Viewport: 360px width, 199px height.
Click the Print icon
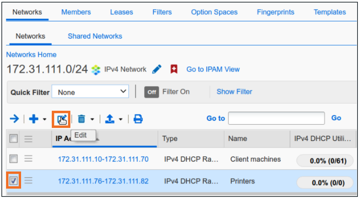[x=138, y=119]
